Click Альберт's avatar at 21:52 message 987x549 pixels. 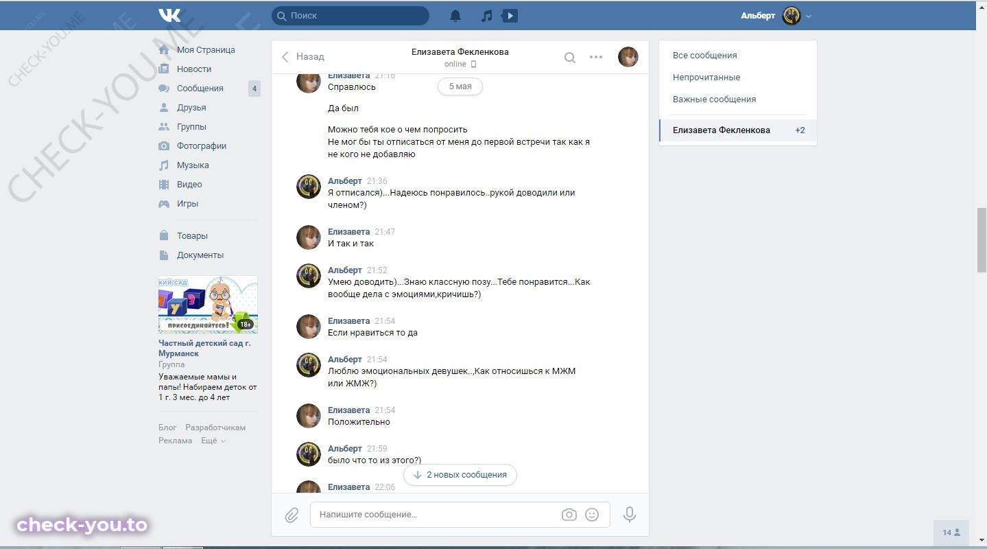click(309, 276)
